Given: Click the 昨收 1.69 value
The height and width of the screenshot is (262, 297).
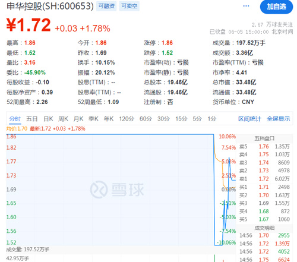Looking at the screenshot, I should point(101,53).
